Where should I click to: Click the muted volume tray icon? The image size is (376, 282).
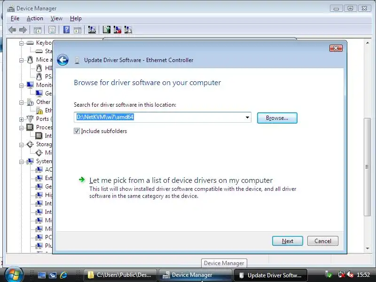point(350,274)
